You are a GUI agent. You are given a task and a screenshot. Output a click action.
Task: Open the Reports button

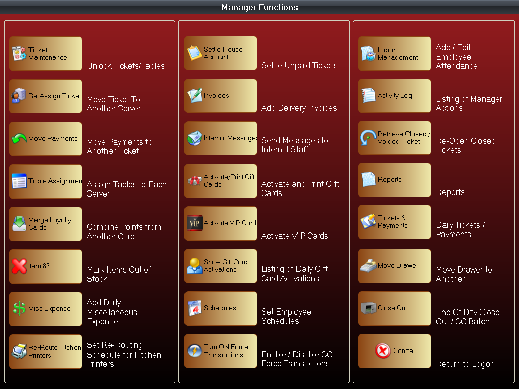(x=394, y=180)
